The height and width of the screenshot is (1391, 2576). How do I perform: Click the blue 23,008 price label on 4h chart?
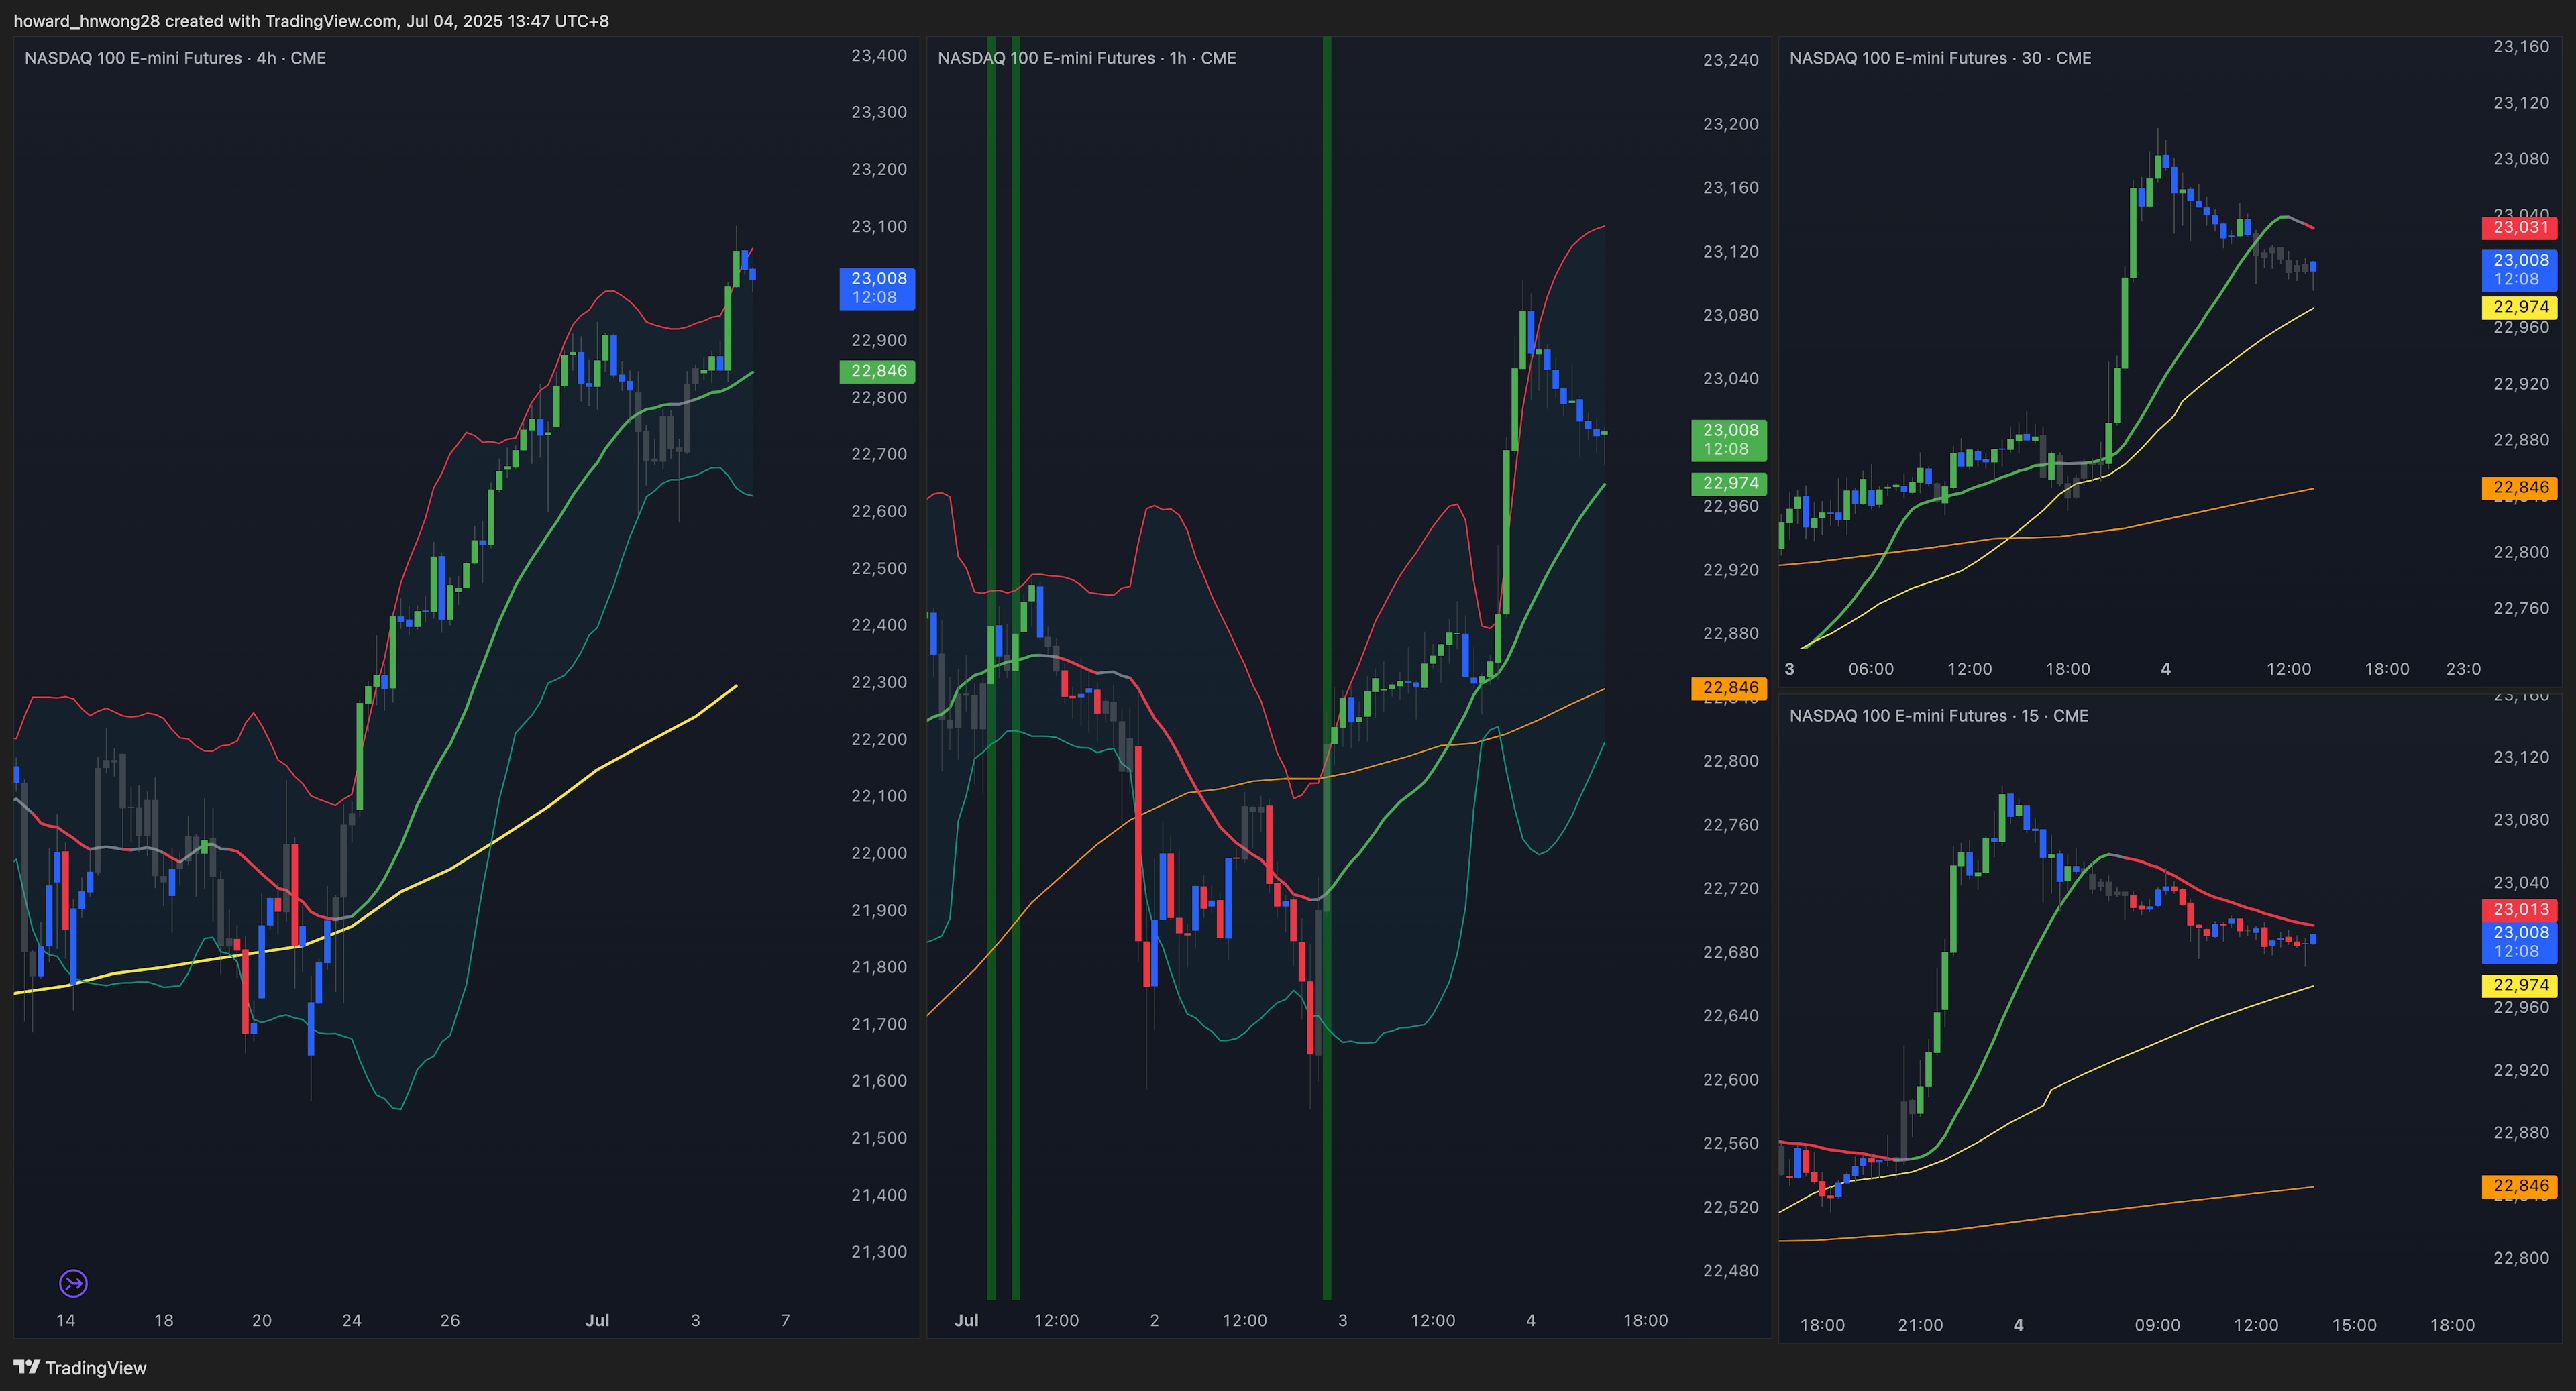point(877,288)
